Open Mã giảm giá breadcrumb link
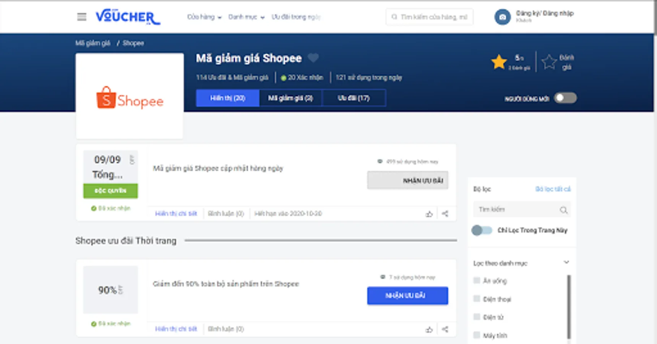The width and height of the screenshot is (657, 344). (x=93, y=43)
